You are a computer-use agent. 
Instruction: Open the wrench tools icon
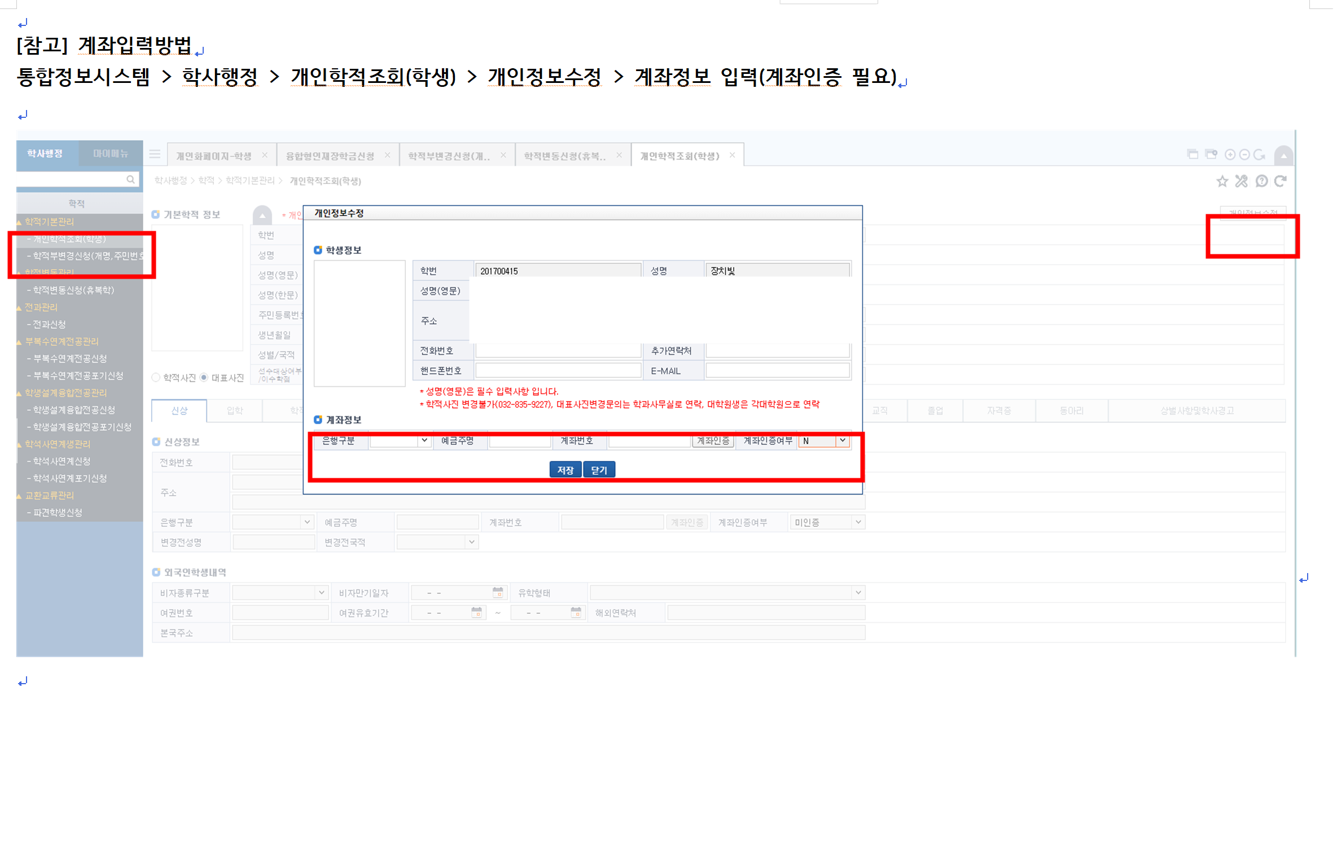point(1241,181)
